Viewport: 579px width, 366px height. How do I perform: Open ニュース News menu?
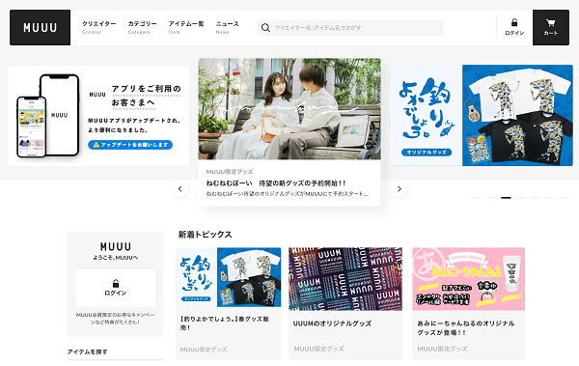pos(227,27)
